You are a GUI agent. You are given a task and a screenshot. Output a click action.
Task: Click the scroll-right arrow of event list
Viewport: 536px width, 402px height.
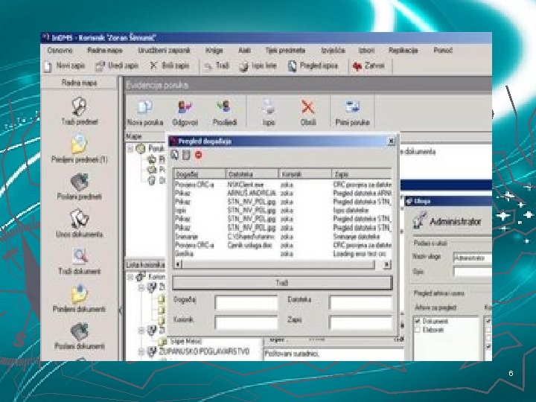[387, 264]
